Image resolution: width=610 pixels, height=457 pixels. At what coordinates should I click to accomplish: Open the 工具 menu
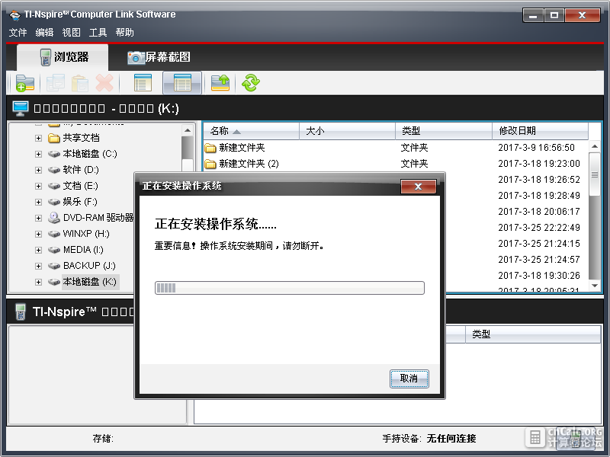pyautogui.click(x=98, y=32)
